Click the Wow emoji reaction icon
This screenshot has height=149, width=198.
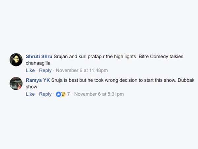click(63, 94)
